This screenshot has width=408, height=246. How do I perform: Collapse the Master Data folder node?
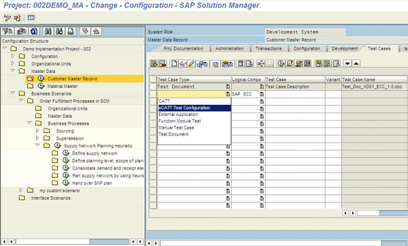coord(13,71)
